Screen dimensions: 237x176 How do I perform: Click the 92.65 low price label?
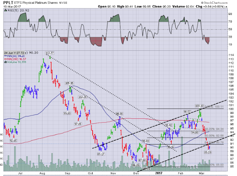click(x=13, y=141)
